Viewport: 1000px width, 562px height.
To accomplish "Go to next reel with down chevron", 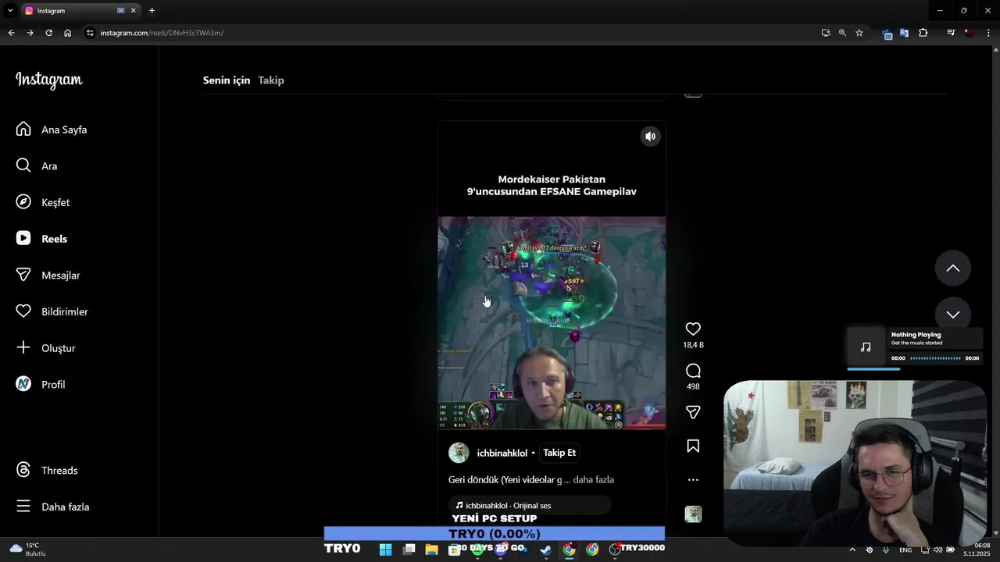I will pos(953,314).
